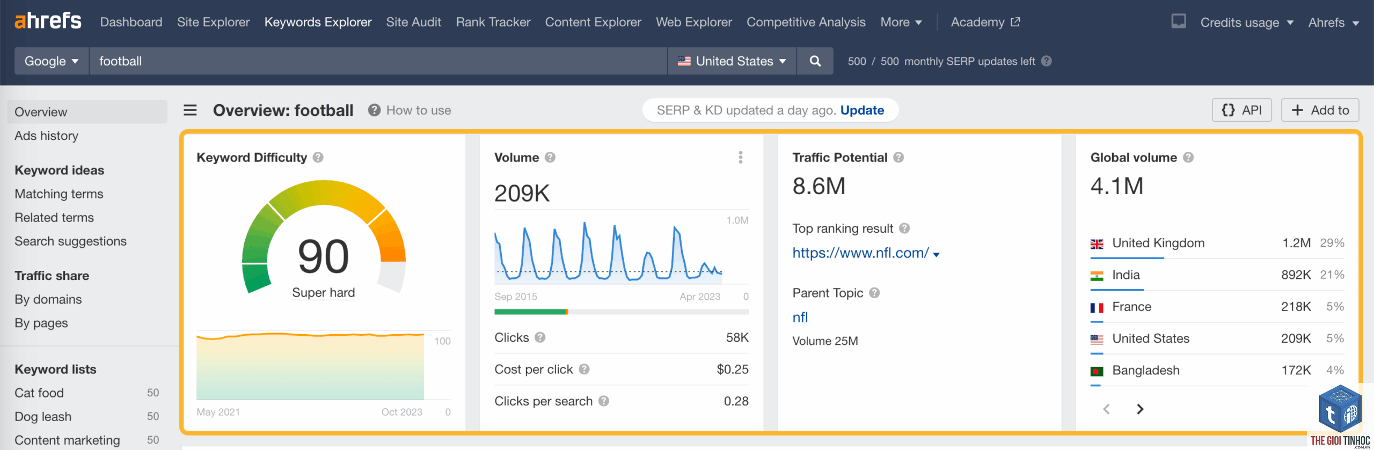Click Volume help question icon
The width and height of the screenshot is (1374, 450).
tap(550, 158)
